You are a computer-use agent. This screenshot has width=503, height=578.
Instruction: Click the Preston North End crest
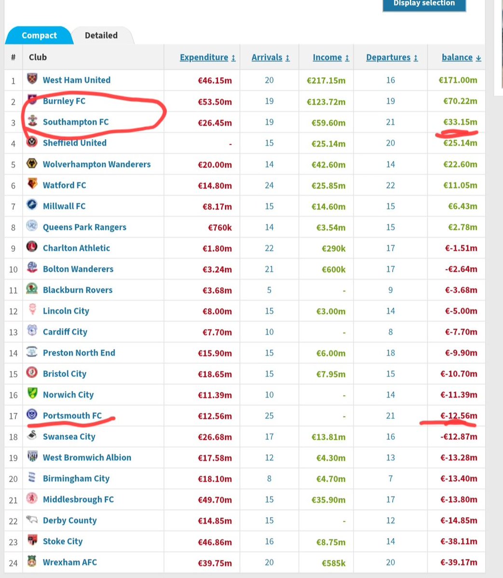(x=32, y=351)
